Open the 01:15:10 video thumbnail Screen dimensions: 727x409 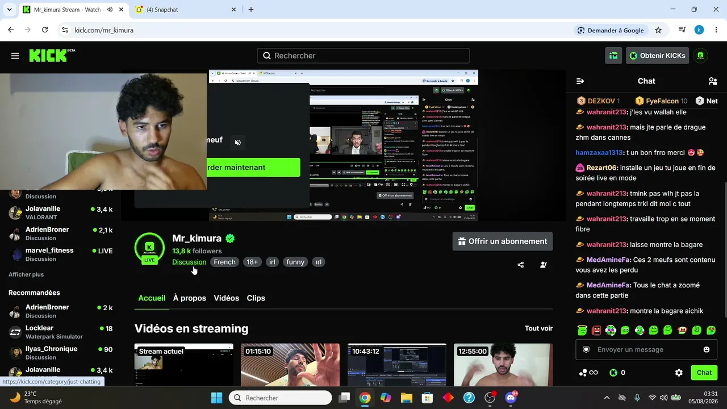pyautogui.click(x=290, y=365)
